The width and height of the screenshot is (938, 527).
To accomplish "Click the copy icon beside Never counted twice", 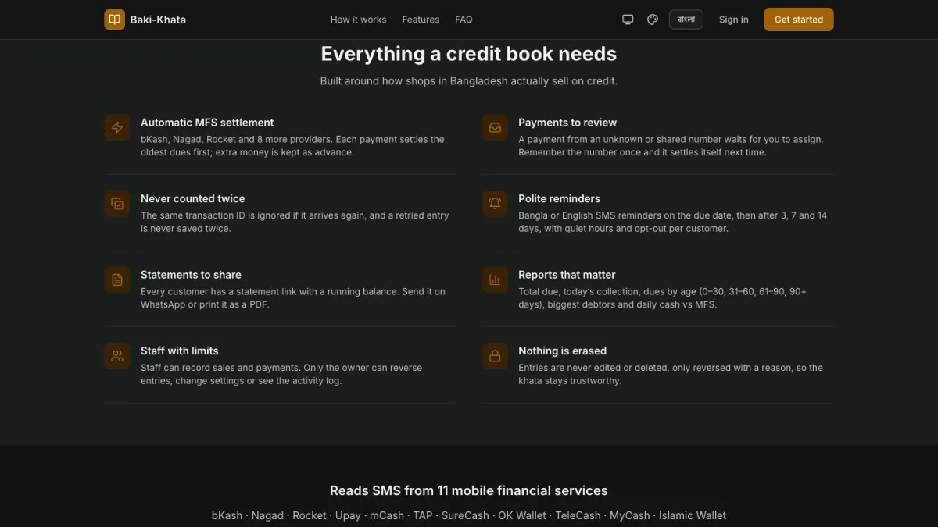I will coord(117,204).
